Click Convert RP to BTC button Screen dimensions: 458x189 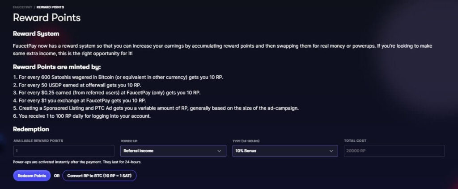click(x=99, y=176)
